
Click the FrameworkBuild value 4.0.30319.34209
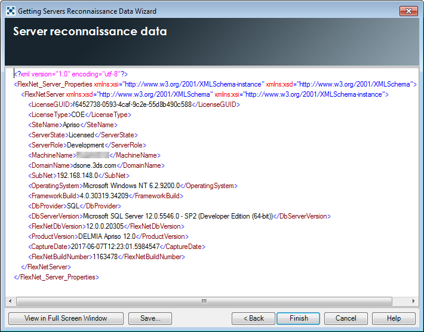click(x=104, y=196)
